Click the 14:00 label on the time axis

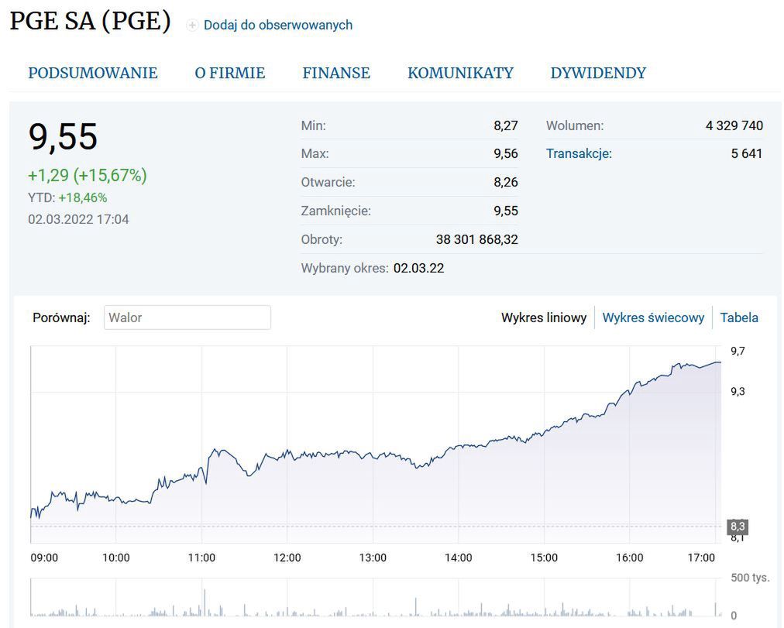click(x=458, y=558)
